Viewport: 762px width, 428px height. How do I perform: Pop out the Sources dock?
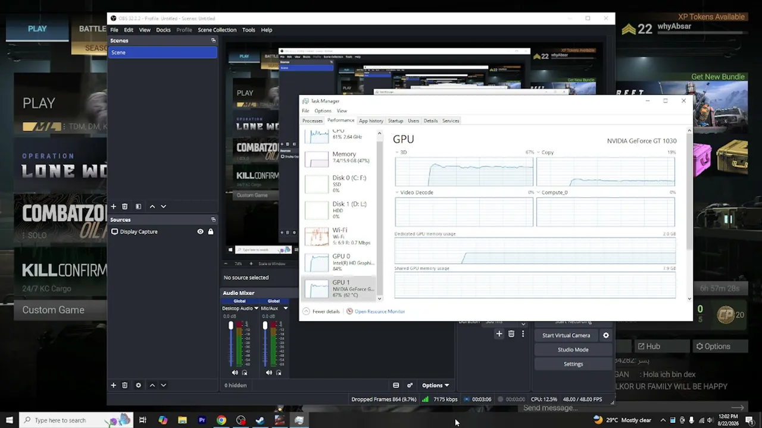coord(213,219)
